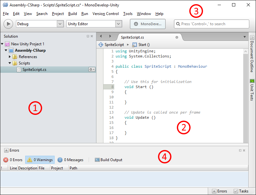Open the Start () member breadcrumb selector
The height and width of the screenshot is (195, 256).
click(x=141, y=45)
